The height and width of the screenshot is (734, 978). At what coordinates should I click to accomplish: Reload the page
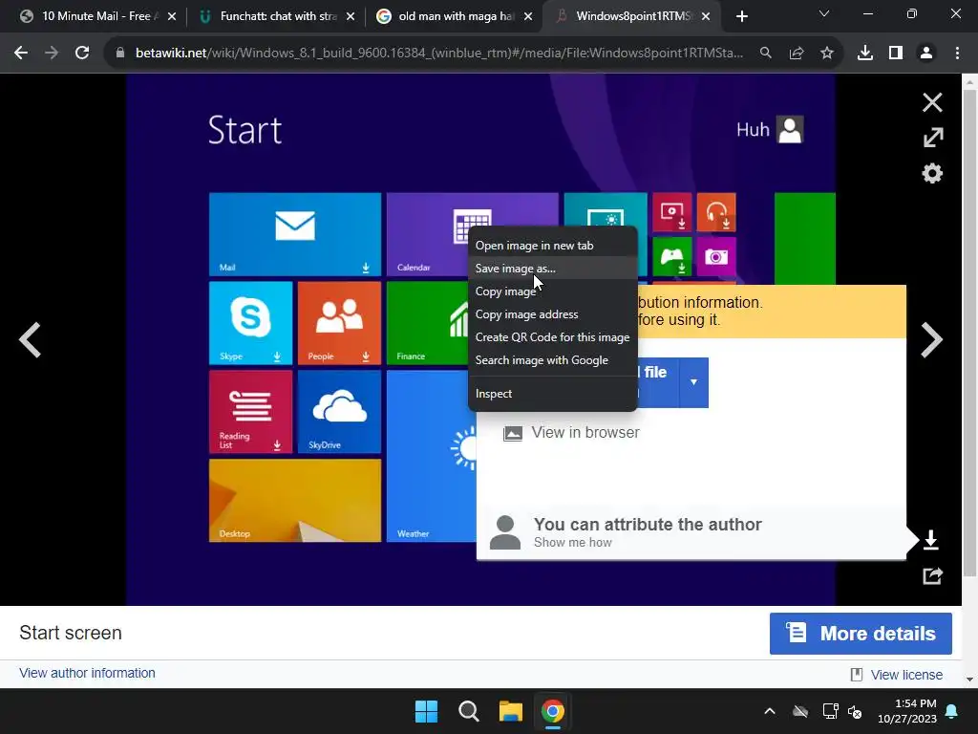tap(82, 54)
